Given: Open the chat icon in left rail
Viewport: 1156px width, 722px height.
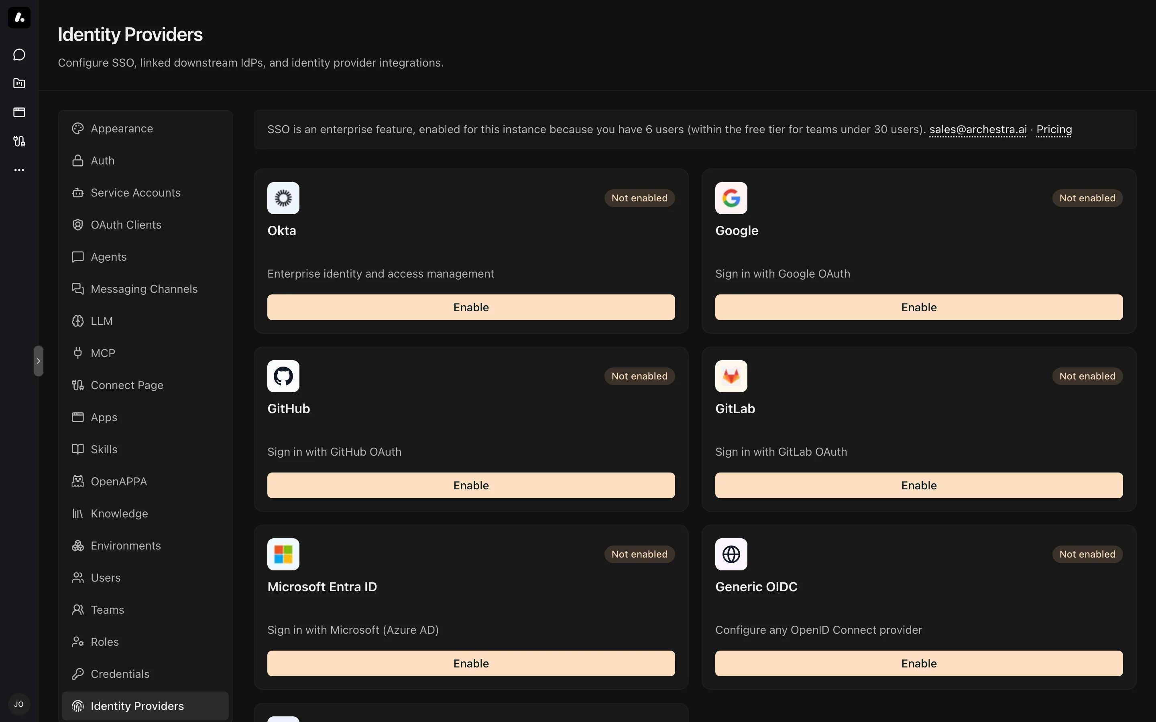Looking at the screenshot, I should [x=19, y=55].
